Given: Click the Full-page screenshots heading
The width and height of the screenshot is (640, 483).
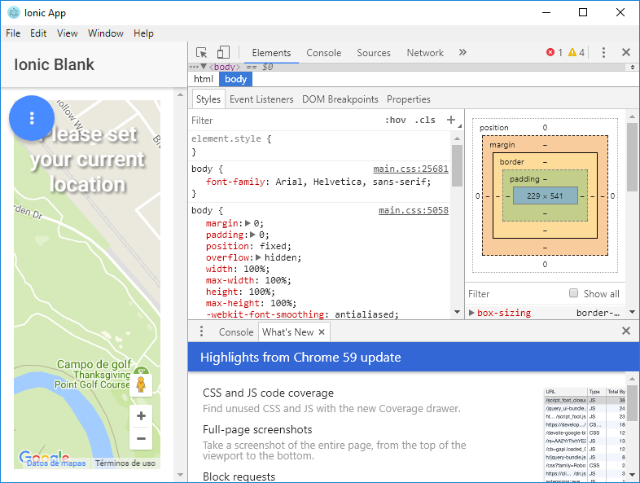Looking at the screenshot, I should pos(257,429).
